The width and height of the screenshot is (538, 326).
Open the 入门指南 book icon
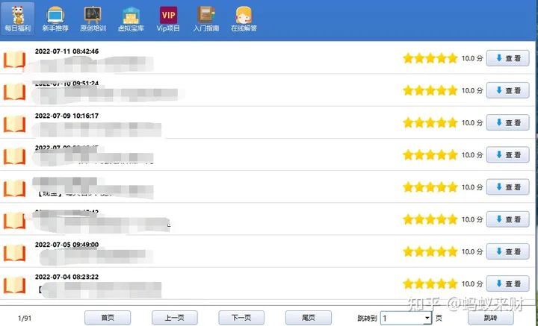click(205, 18)
